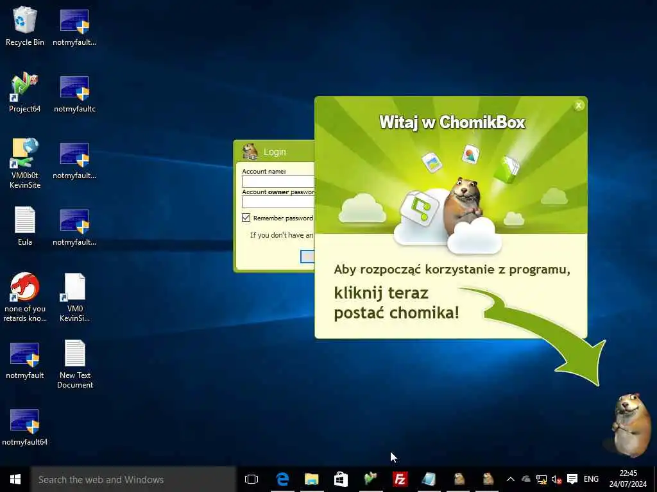Viewport: 657px width, 492px height.
Task: Uncheck the Remember password checkbox
Action: (x=246, y=218)
